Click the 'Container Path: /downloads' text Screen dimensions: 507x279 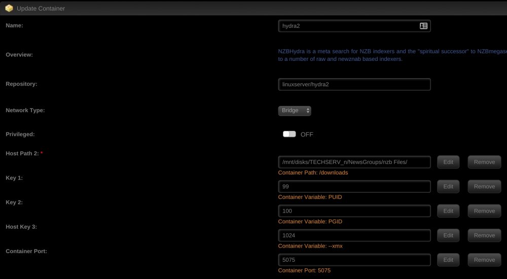click(313, 172)
